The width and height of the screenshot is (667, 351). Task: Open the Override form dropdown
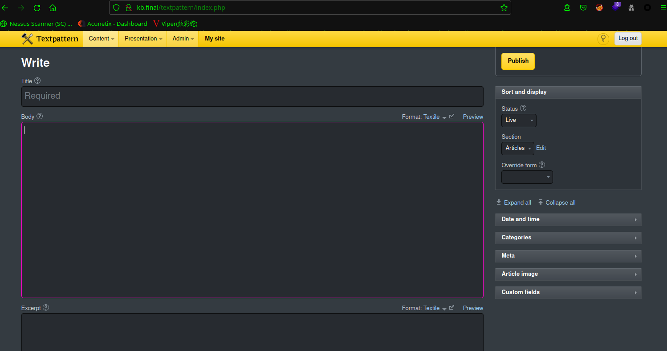click(x=527, y=177)
